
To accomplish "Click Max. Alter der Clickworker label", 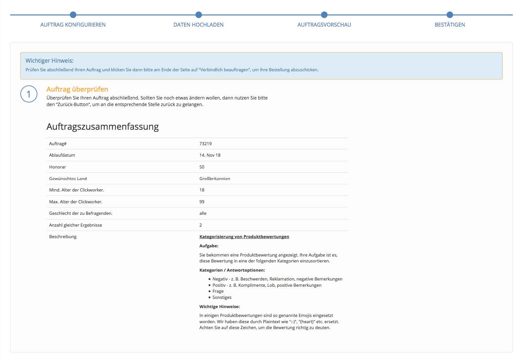I will (x=76, y=202).
